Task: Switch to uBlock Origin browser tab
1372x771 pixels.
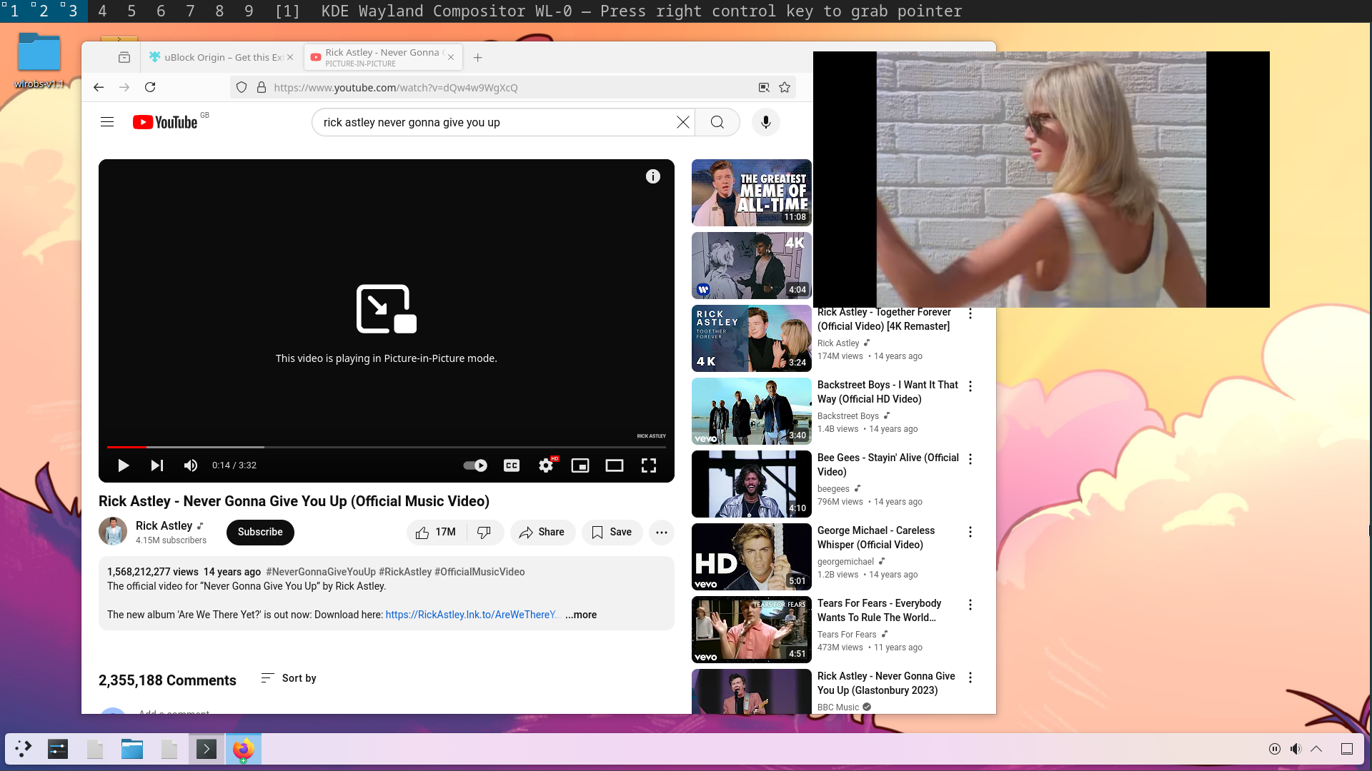Action: pyautogui.click(x=222, y=57)
